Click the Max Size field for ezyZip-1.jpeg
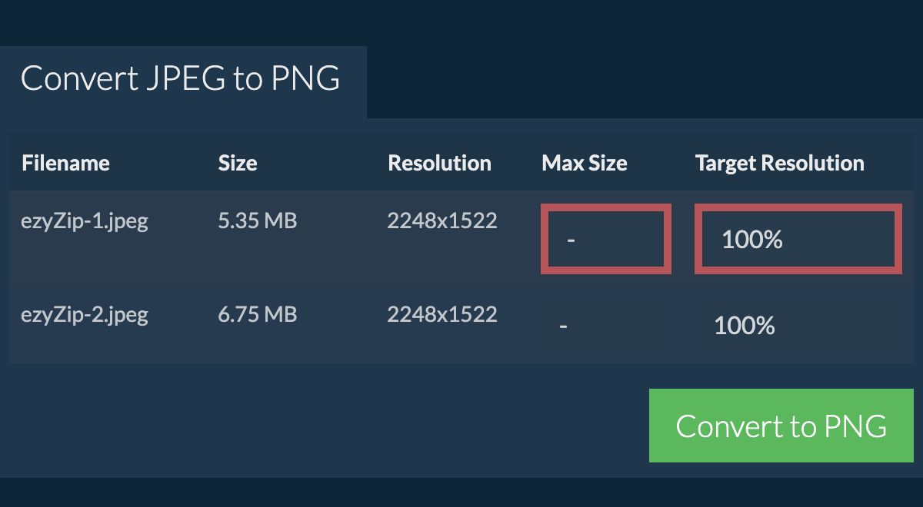The width and height of the screenshot is (923, 507). [606, 239]
